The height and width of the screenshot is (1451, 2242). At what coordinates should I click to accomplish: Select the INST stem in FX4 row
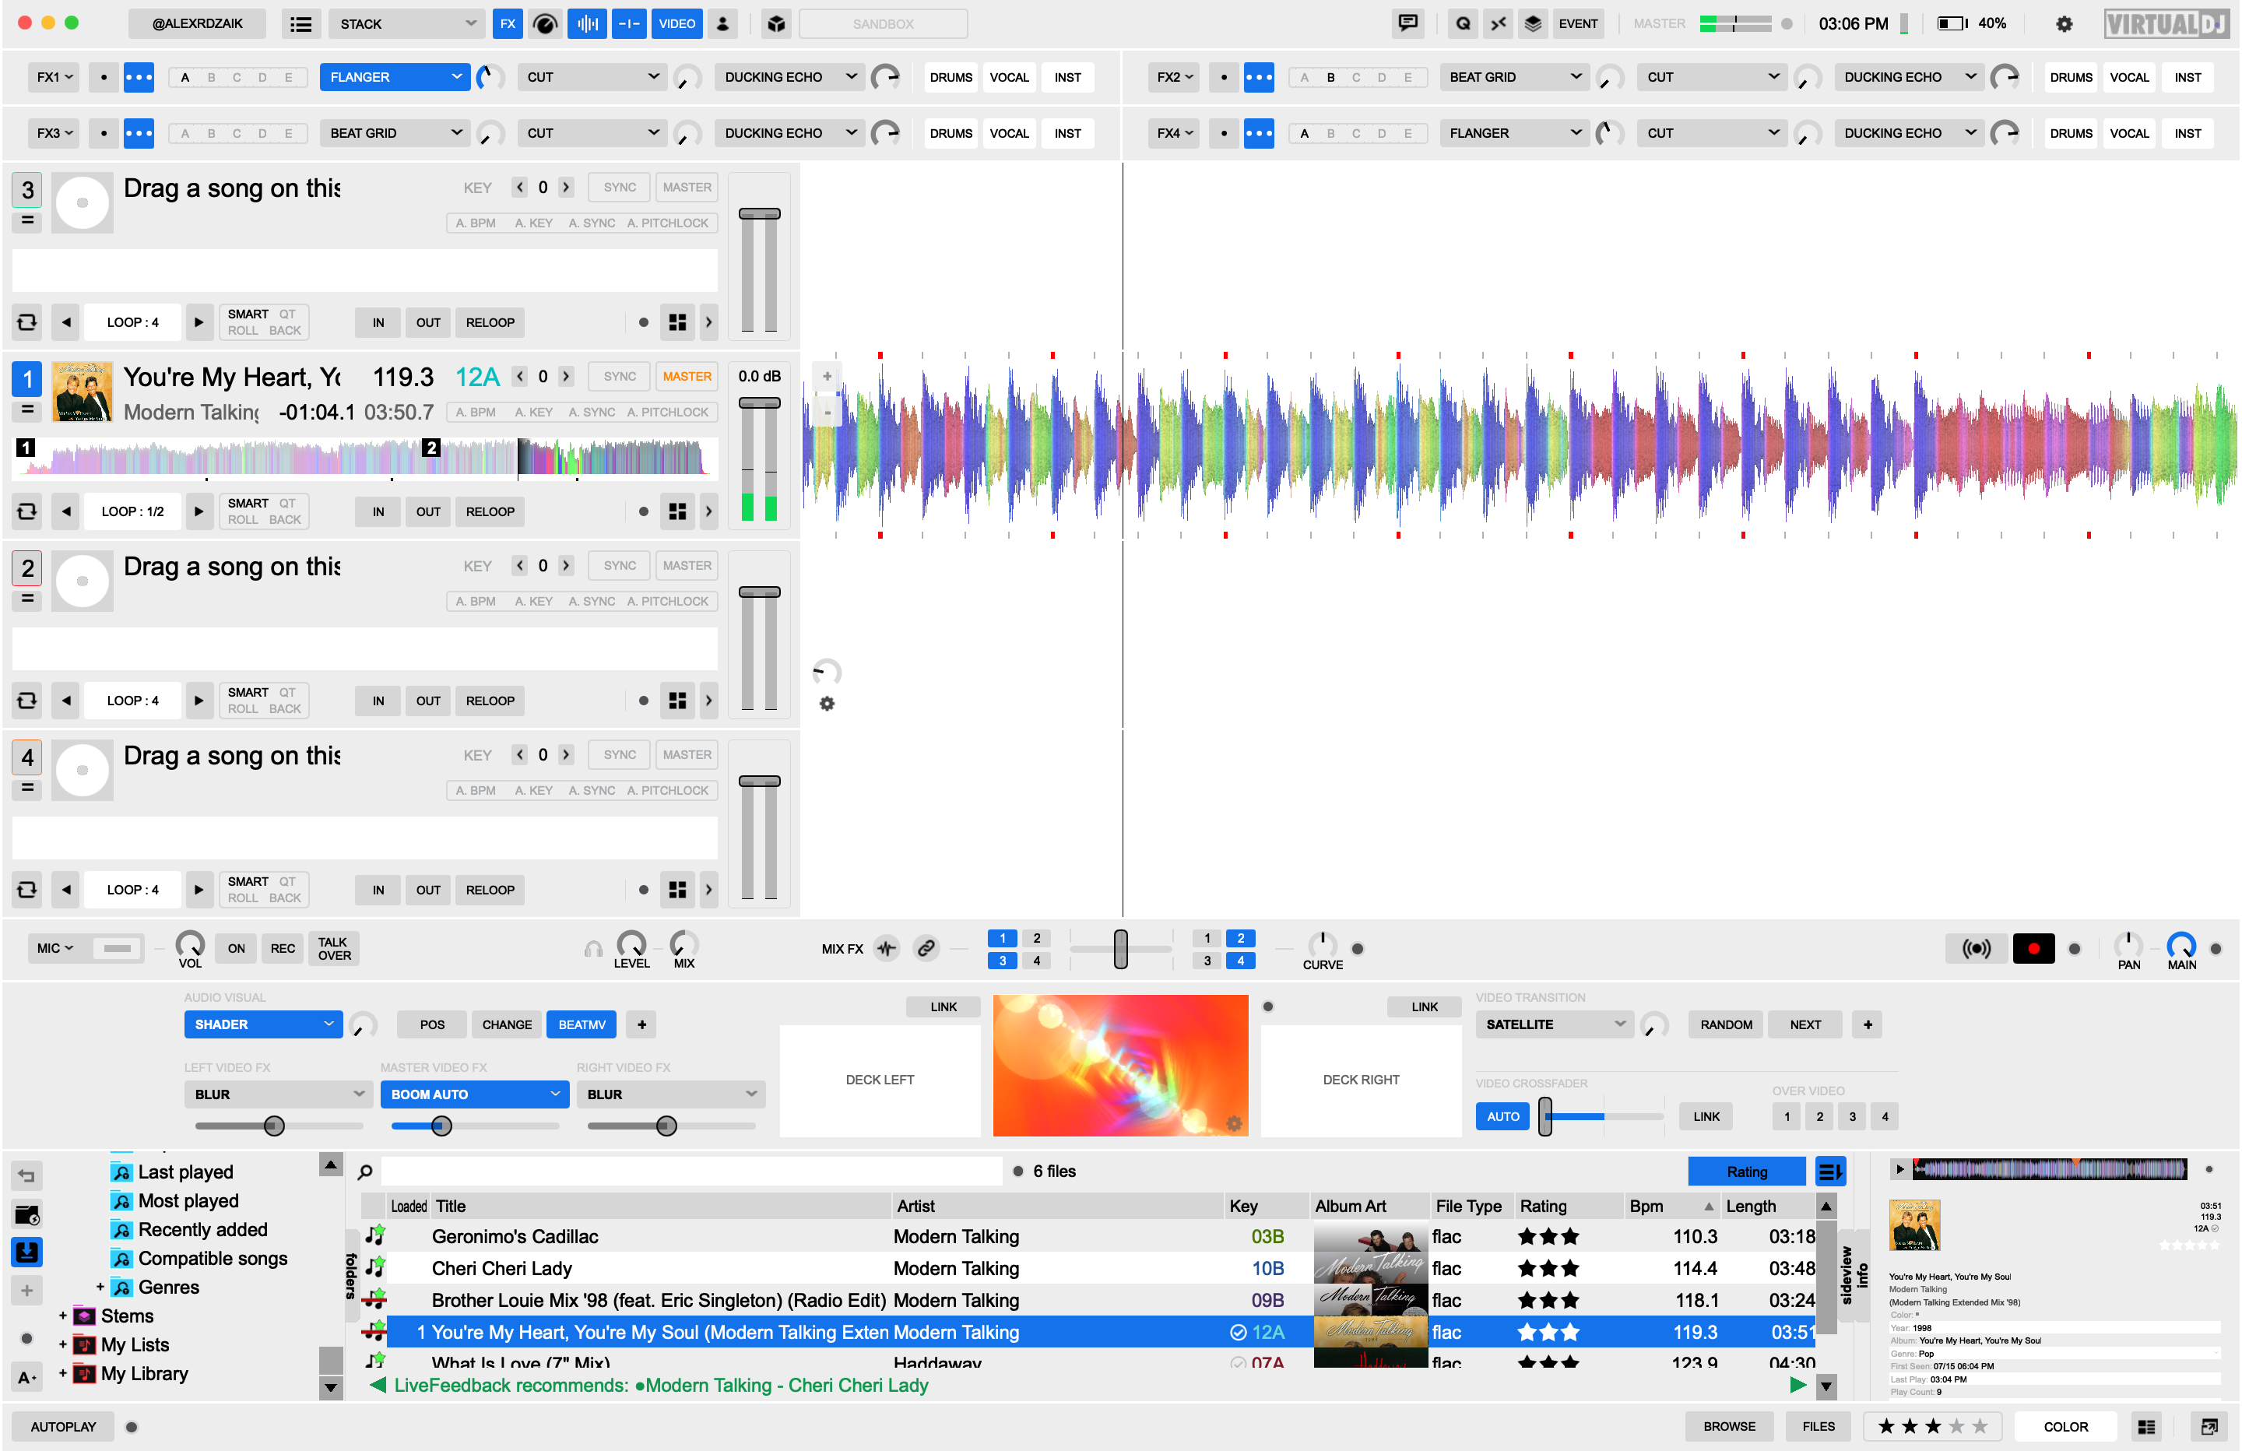[2188, 133]
